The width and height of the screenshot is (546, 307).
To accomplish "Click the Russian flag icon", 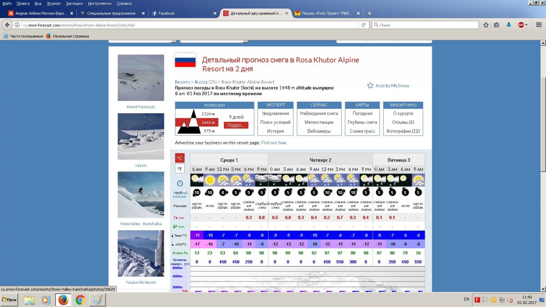I will tap(185, 60).
